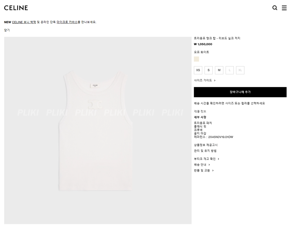Click the arrow next to 배송 안내
The image size is (287, 225).
tap(209, 165)
